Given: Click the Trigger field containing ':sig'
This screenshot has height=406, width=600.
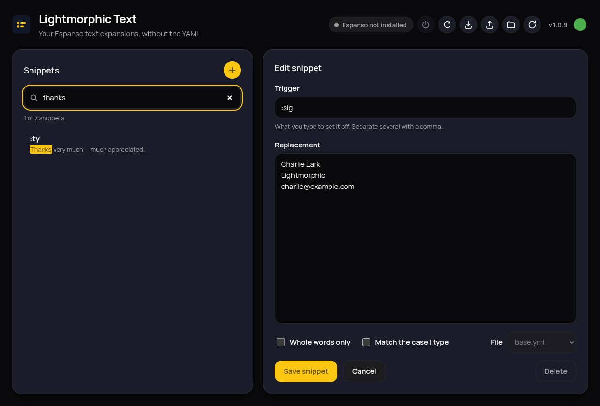Looking at the screenshot, I should pyautogui.click(x=425, y=108).
